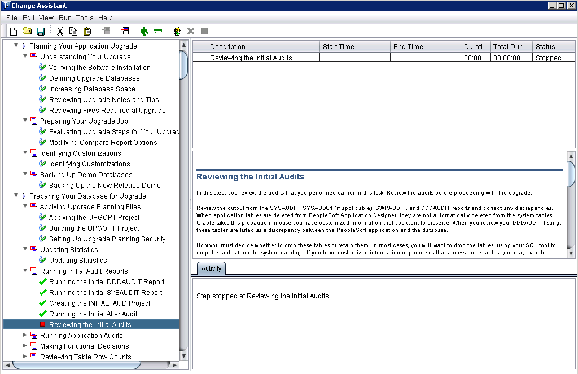Click the greyed-out insert list toolbar icon
The width and height of the screenshot is (578, 374).
tap(106, 31)
